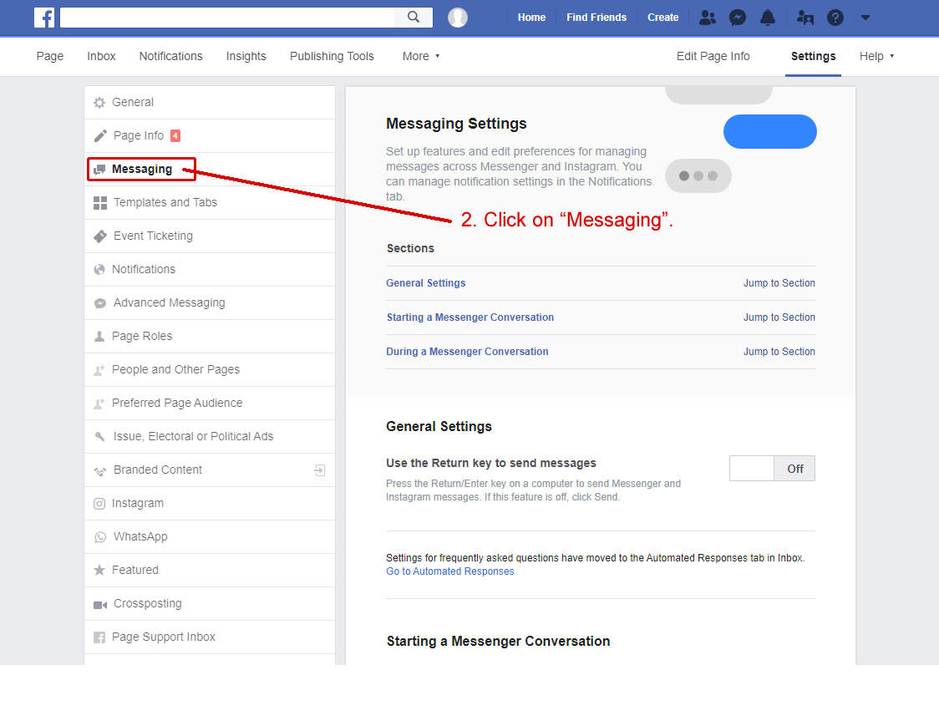Click Edit Page Info
This screenshot has height=716, width=939.
coord(713,56)
